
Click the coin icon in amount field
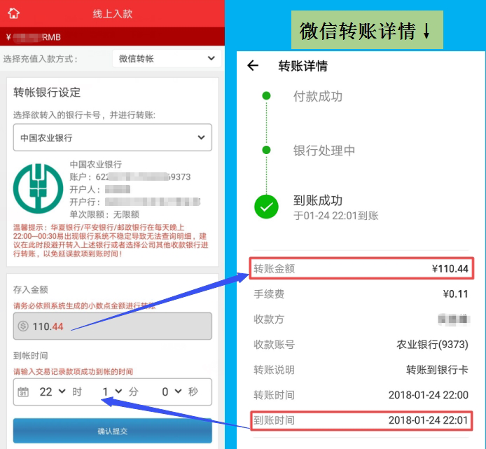tap(23, 326)
